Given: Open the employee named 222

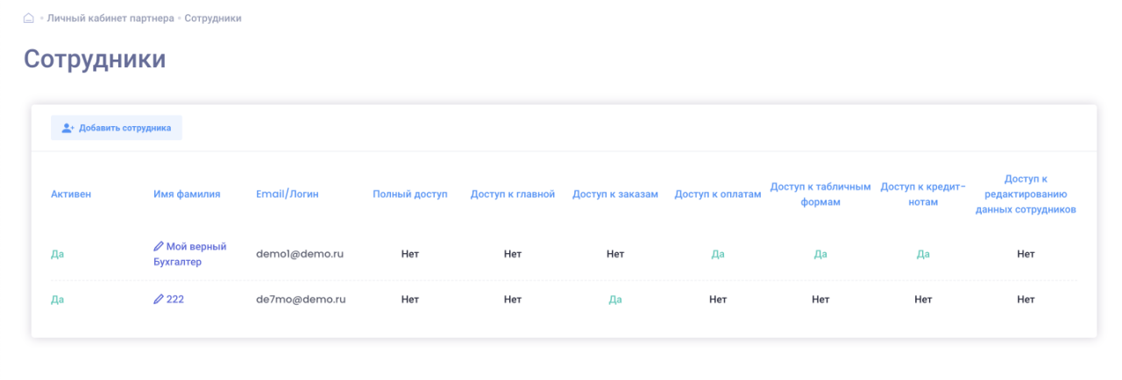Looking at the screenshot, I should click(174, 299).
